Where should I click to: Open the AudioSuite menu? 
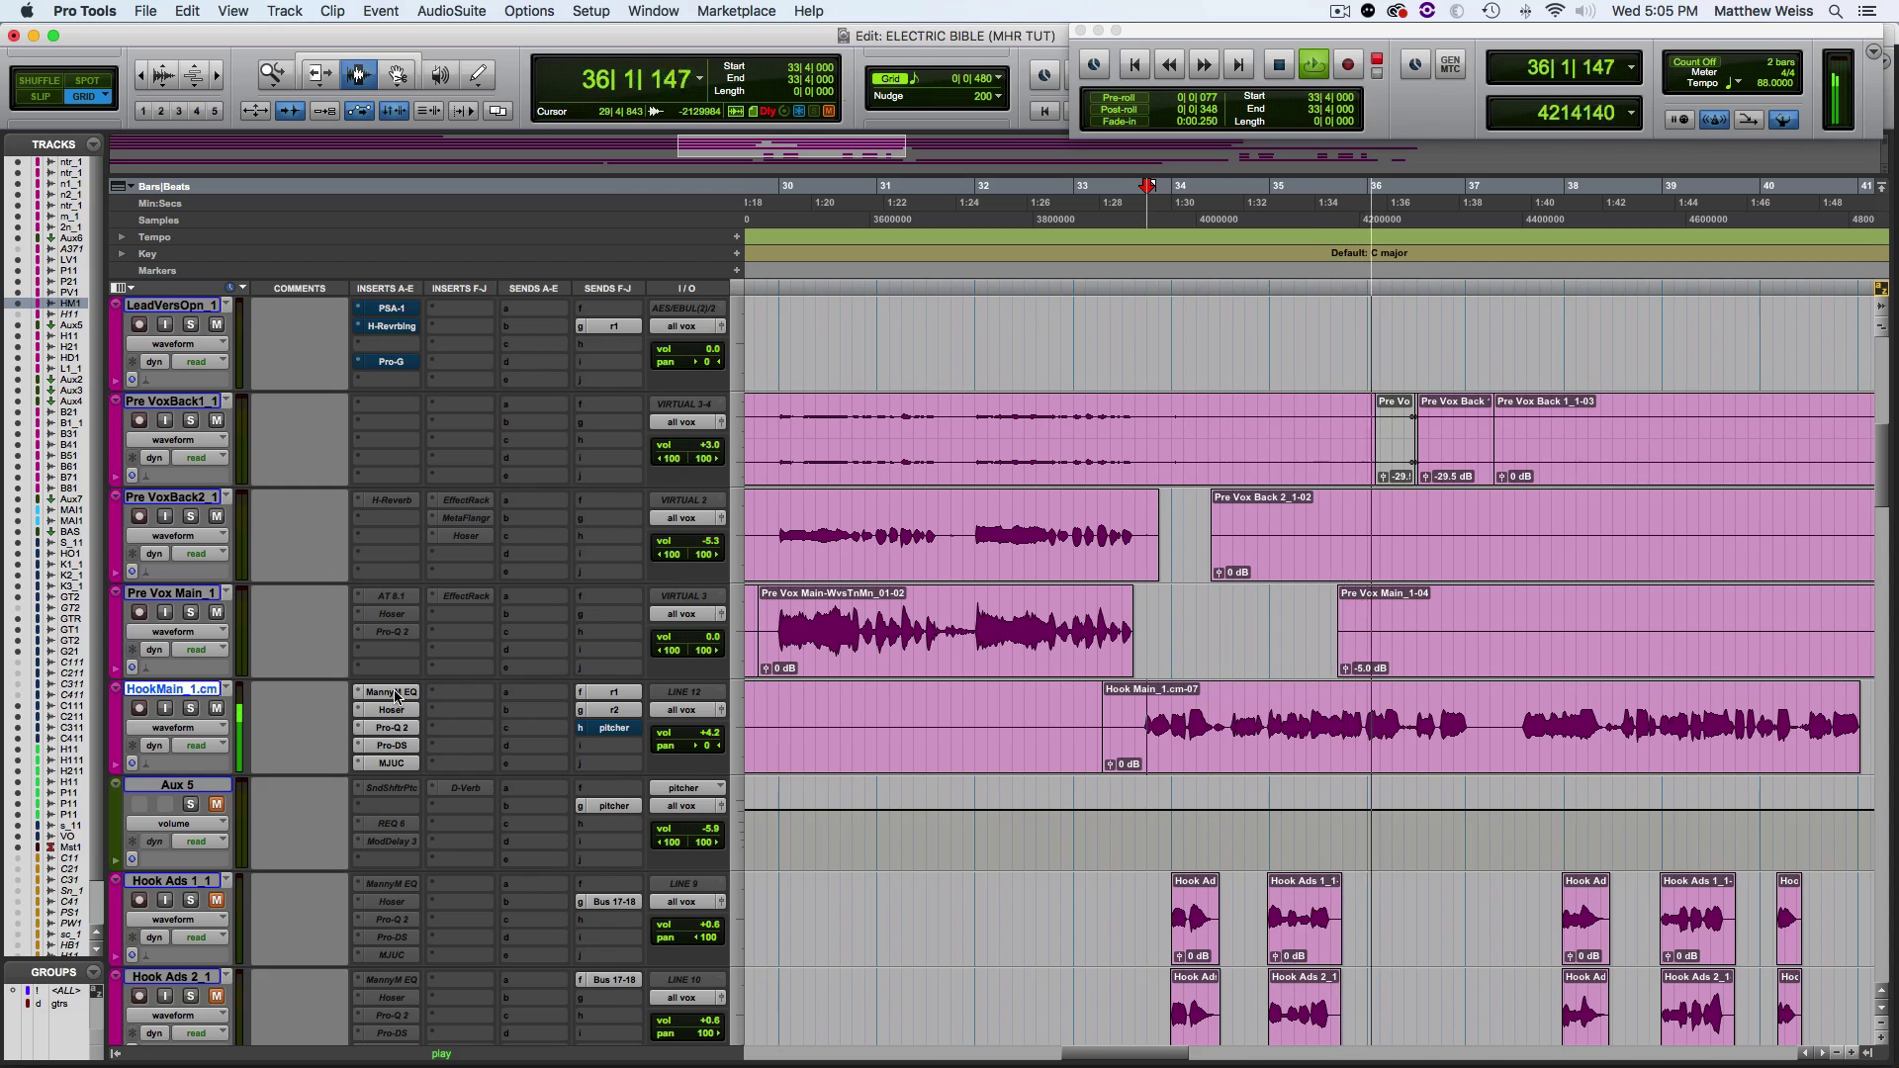point(451,11)
